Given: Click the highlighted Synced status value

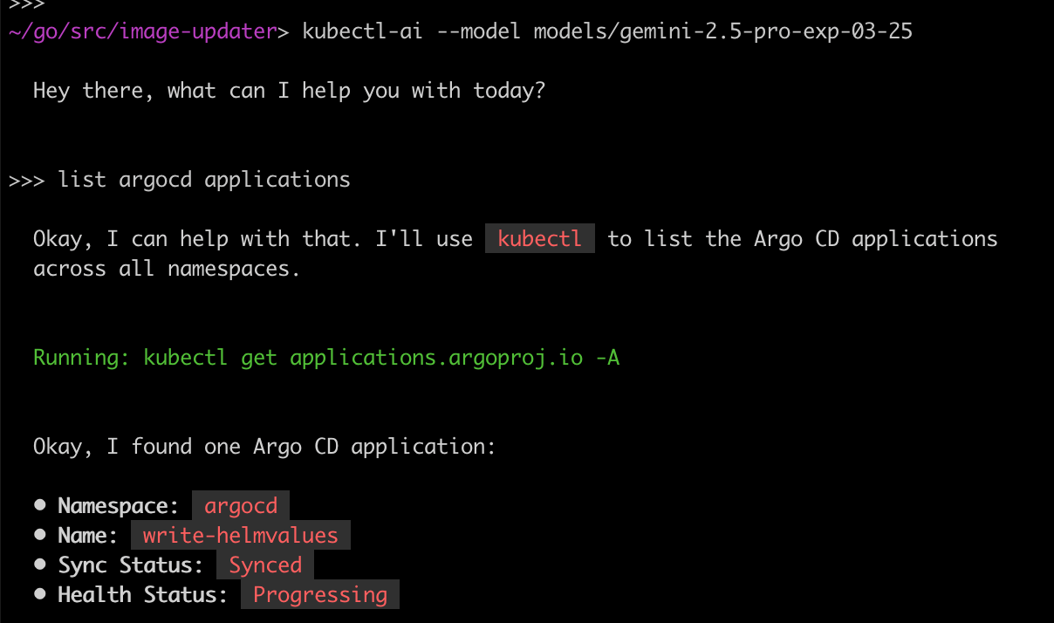Looking at the screenshot, I should [x=265, y=565].
